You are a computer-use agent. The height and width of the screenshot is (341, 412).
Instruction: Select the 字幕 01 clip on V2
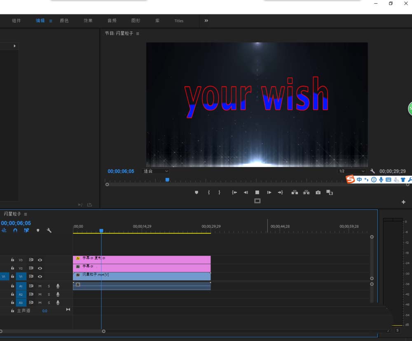pos(142,268)
